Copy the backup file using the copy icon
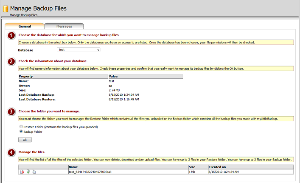 [x=34, y=172]
